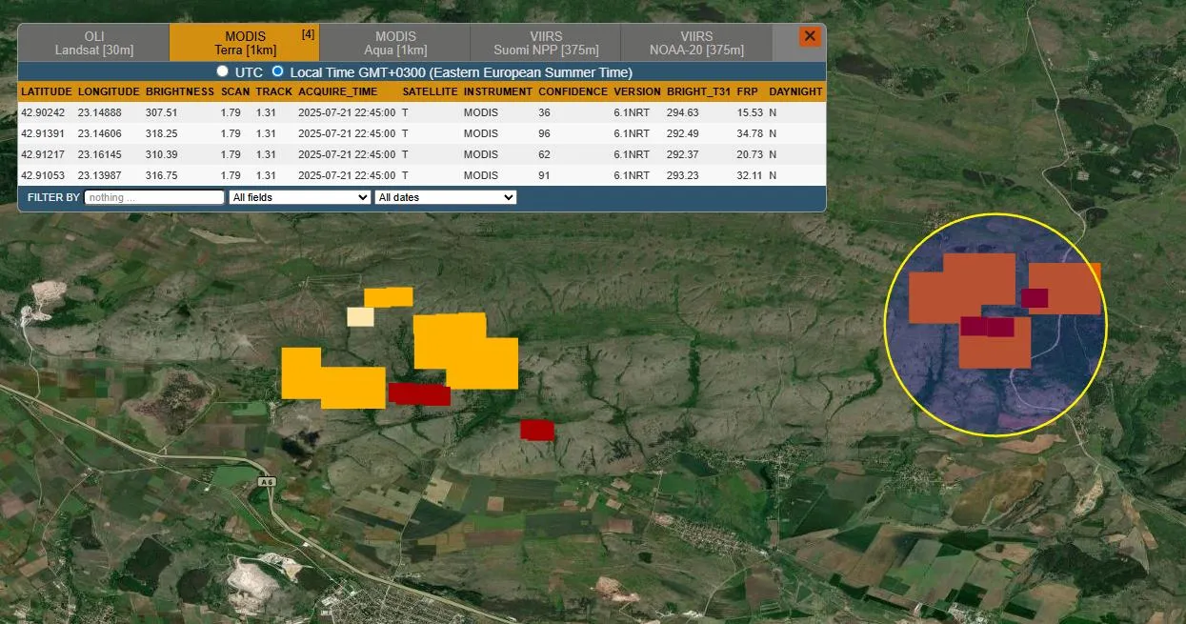Click the [4] detection count badge
The height and width of the screenshot is (624, 1186).
[x=308, y=34]
